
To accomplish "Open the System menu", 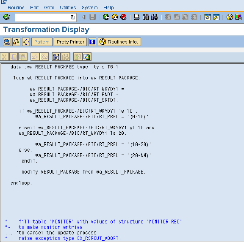I will [90, 8].
